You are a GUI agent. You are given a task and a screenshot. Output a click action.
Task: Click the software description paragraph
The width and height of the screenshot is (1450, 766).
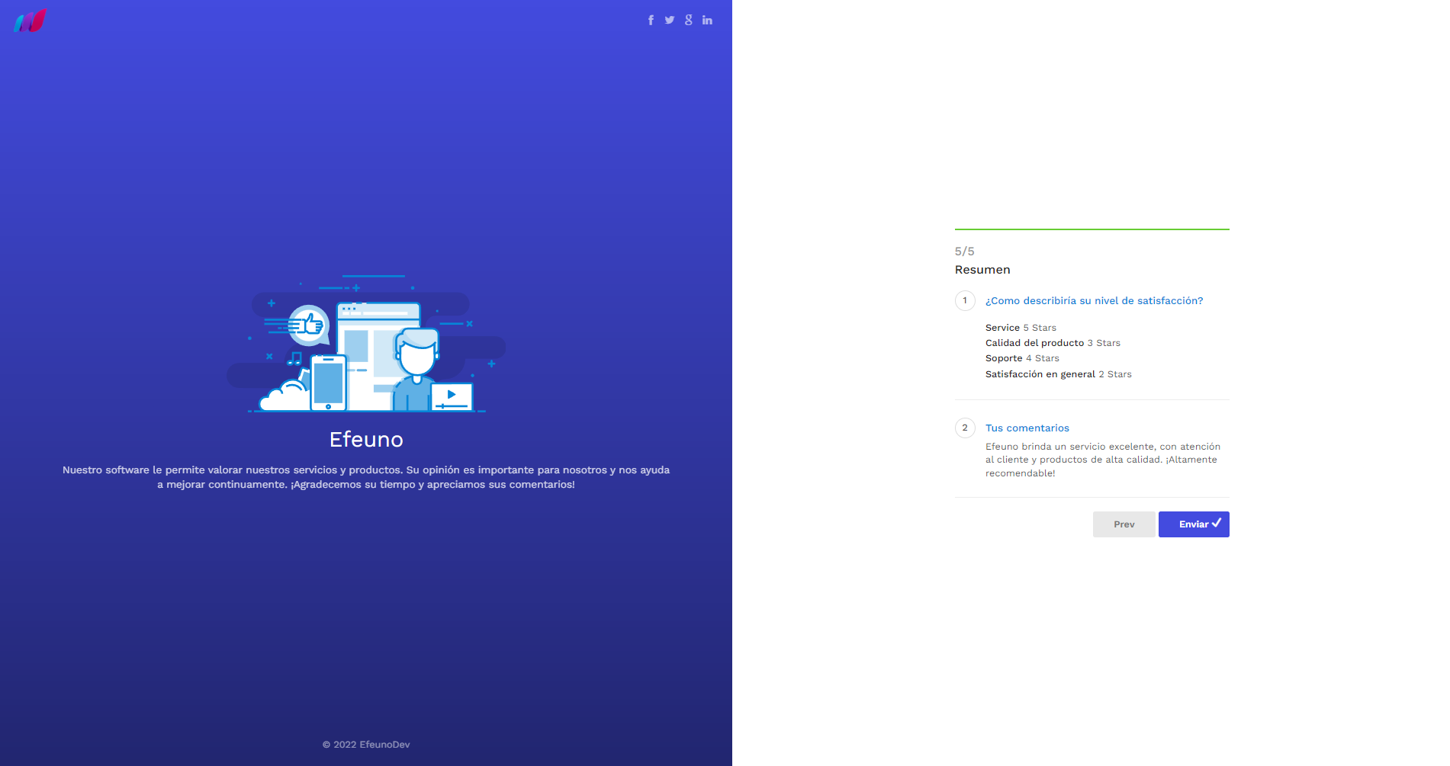366,477
